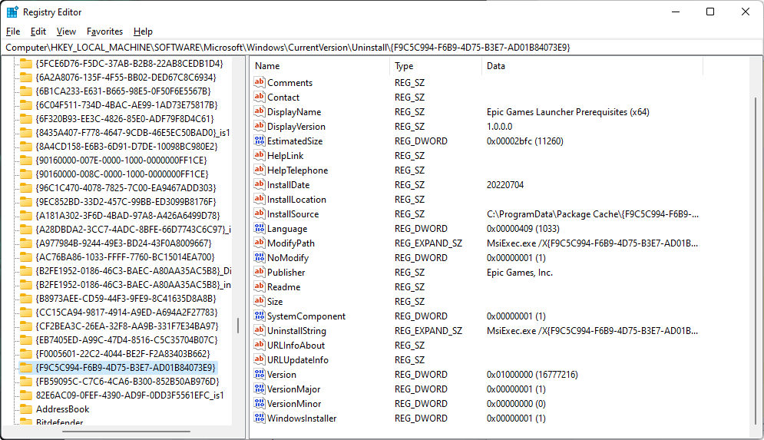This screenshot has width=764, height=440.
Task: Select the InstallSource value name
Action: [x=293, y=214]
